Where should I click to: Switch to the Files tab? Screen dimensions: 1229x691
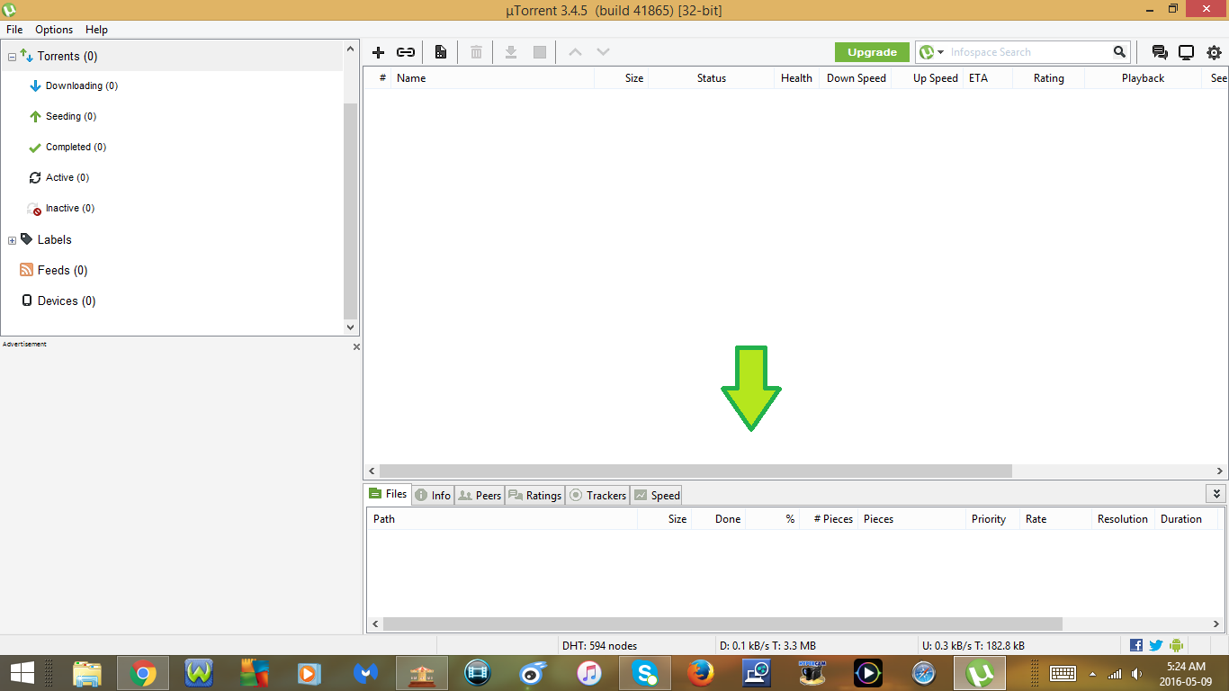point(388,494)
